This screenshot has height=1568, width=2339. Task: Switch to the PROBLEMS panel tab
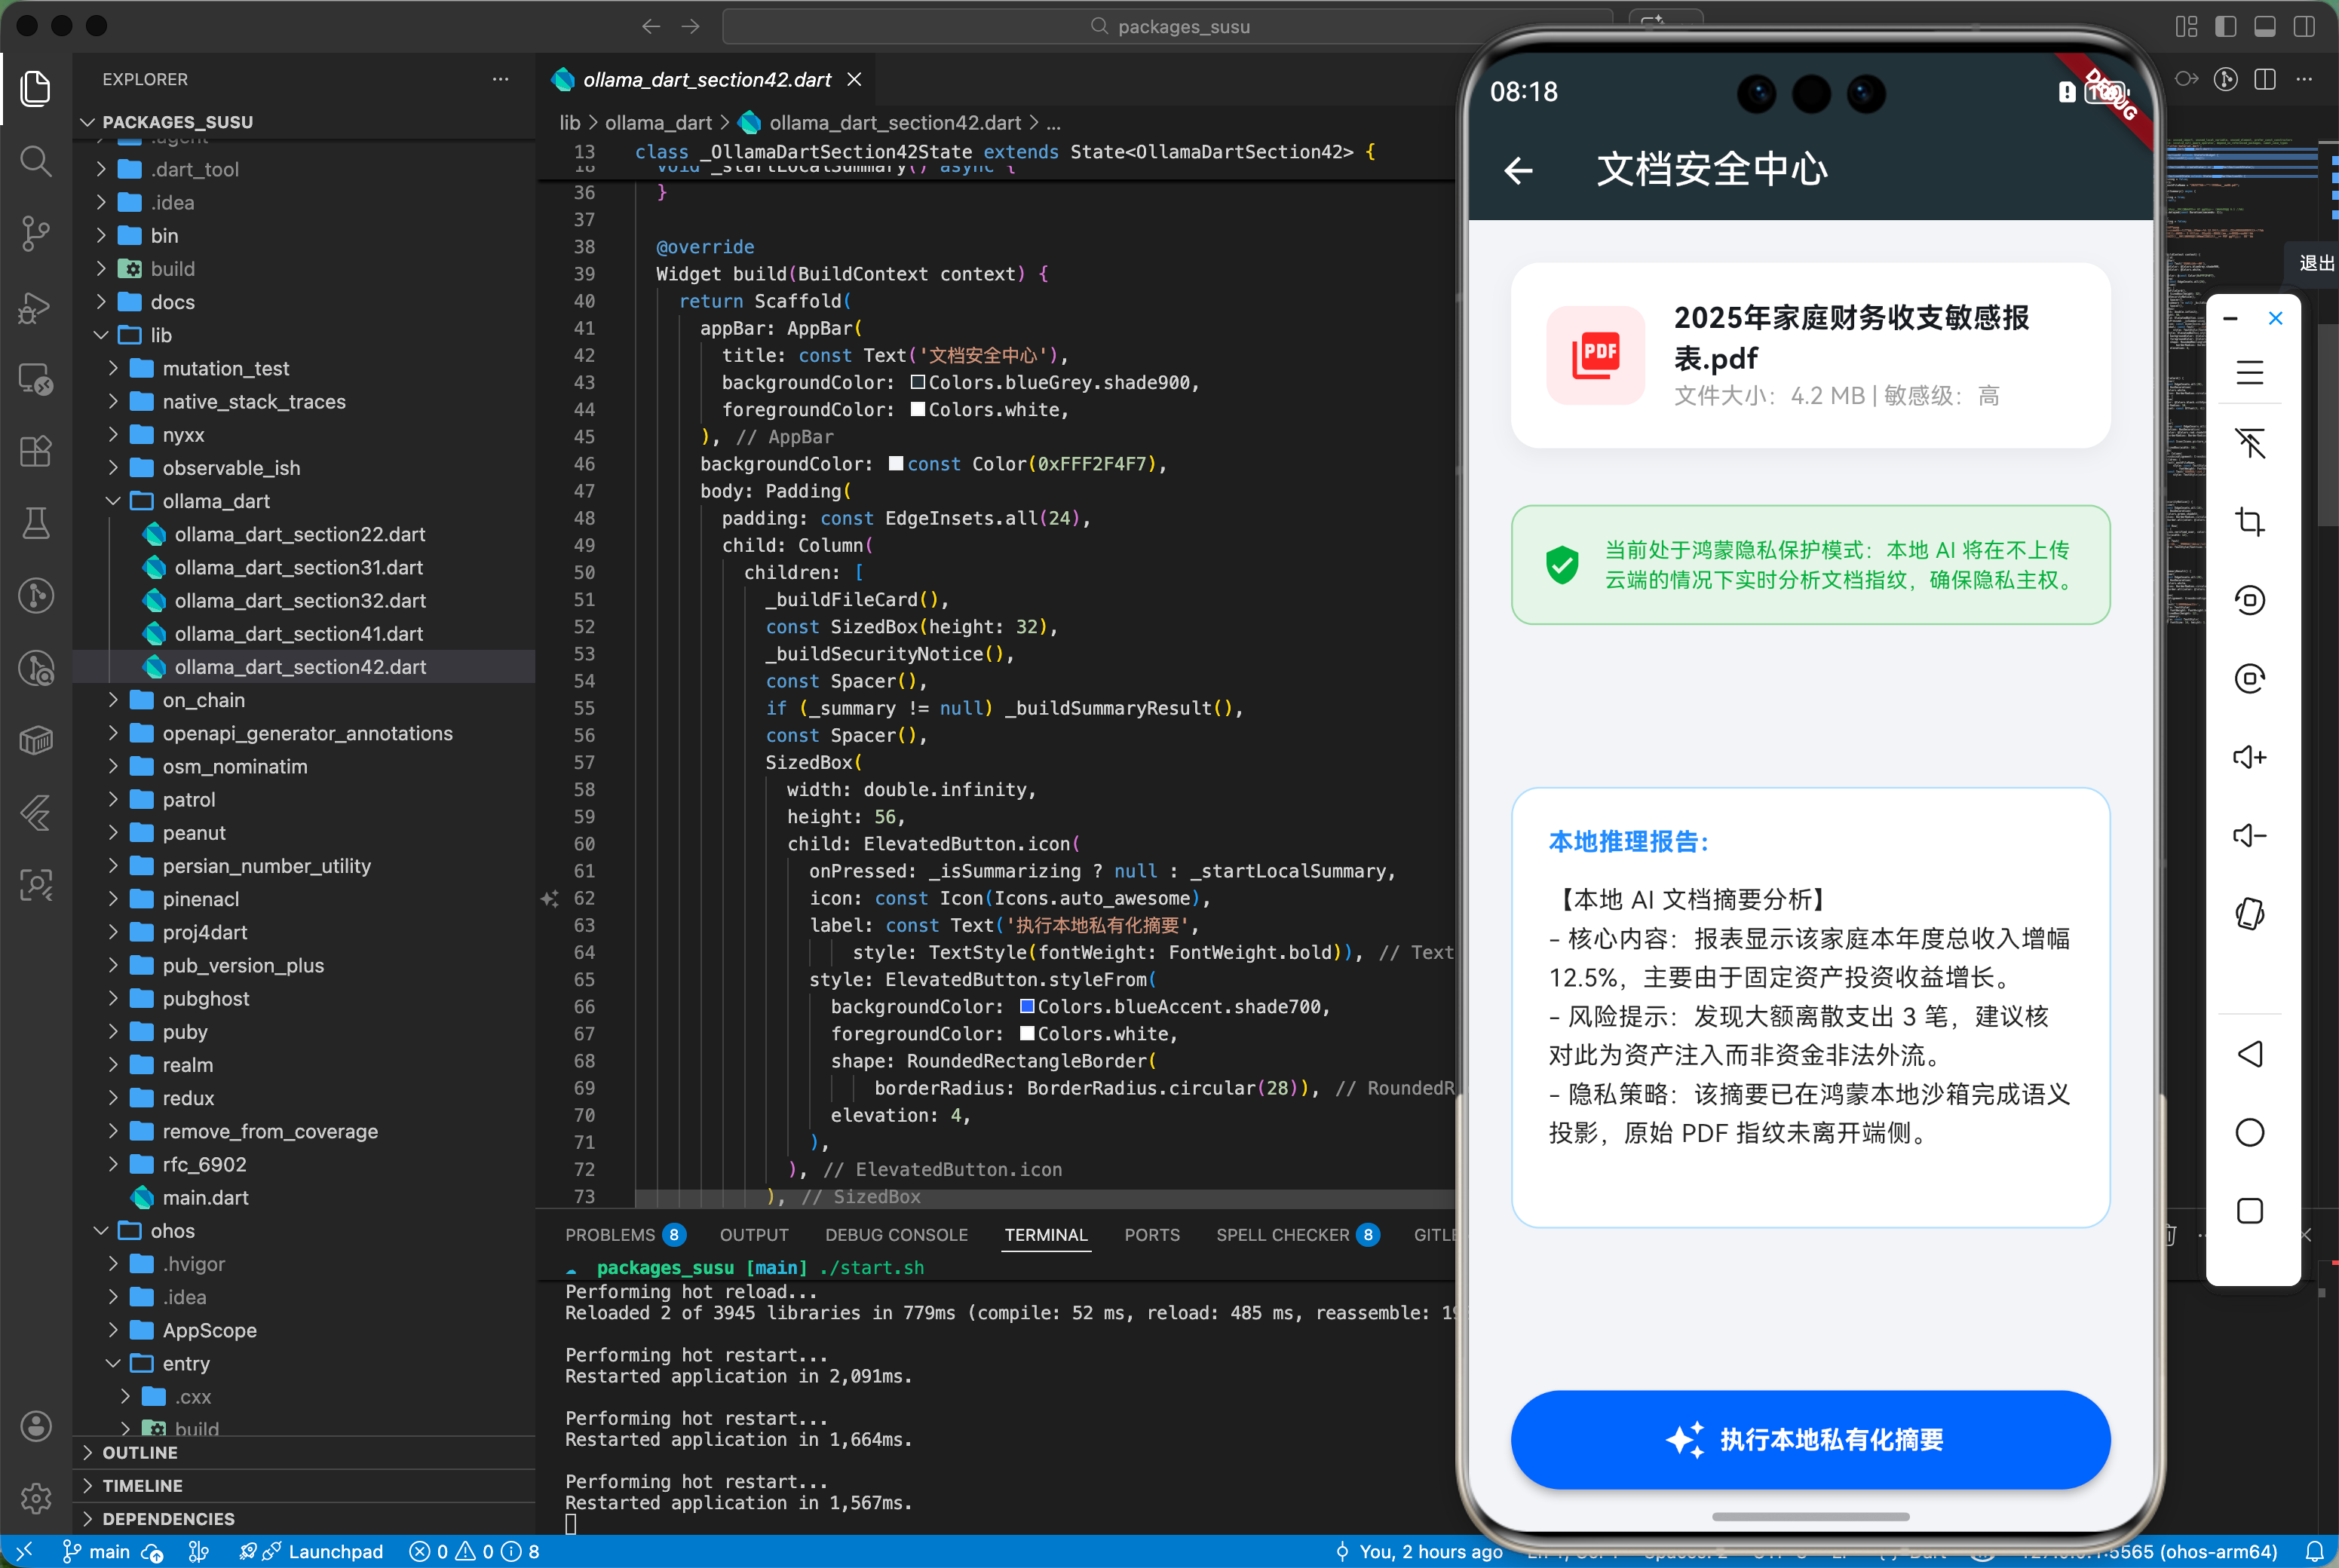coord(625,1235)
